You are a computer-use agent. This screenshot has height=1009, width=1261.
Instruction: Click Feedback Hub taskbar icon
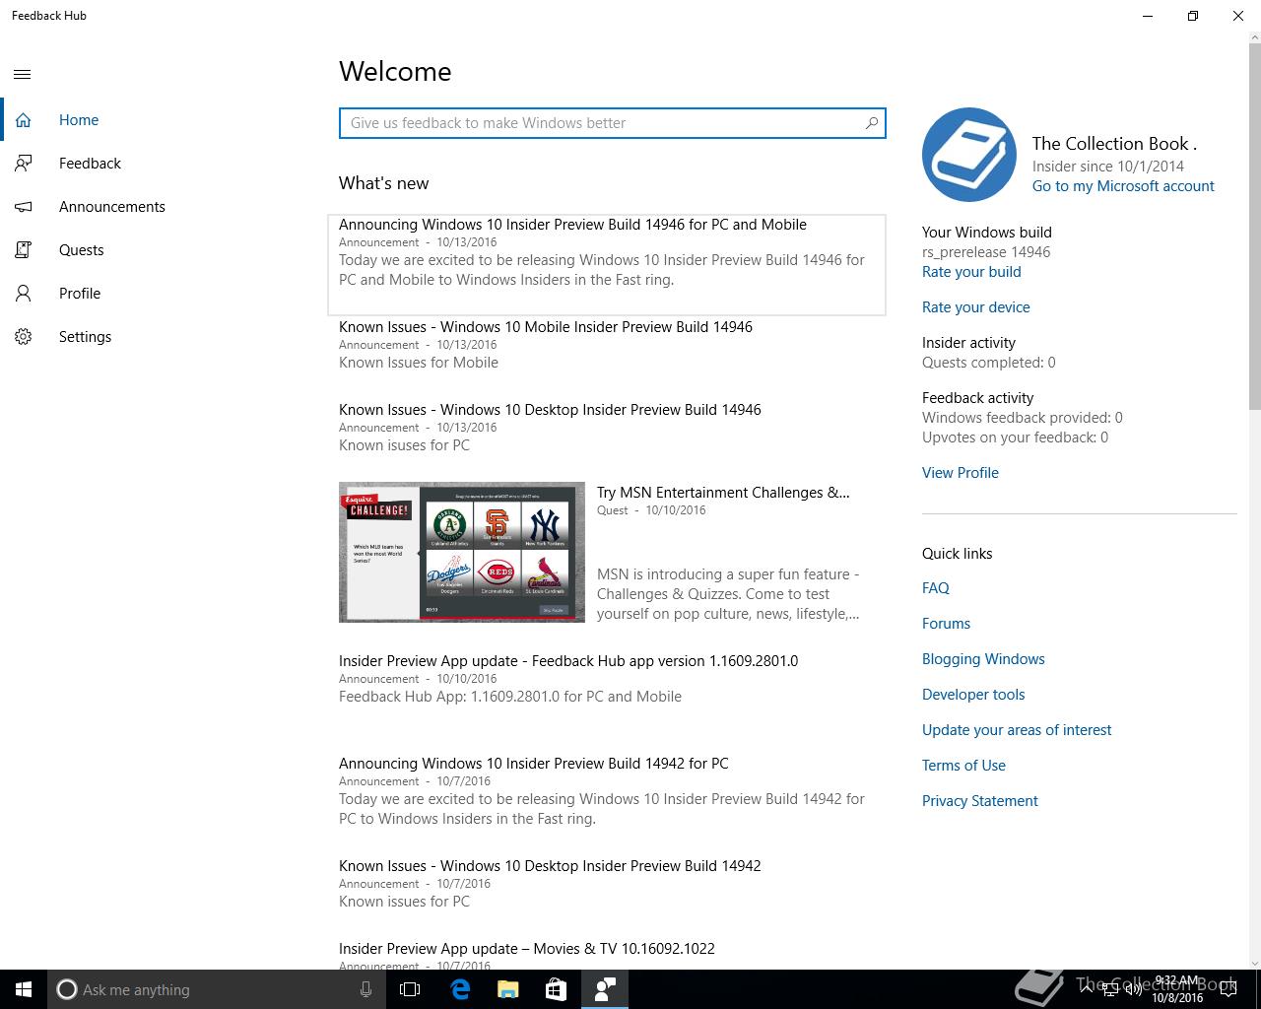[x=605, y=989]
